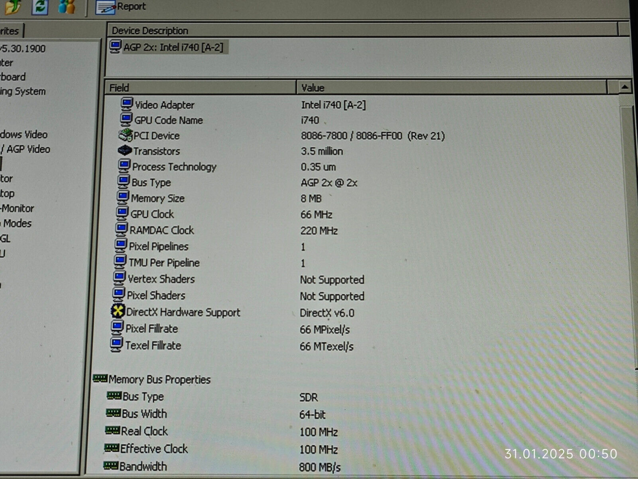Click the yellow arrow toolbar icon

click(x=13, y=7)
